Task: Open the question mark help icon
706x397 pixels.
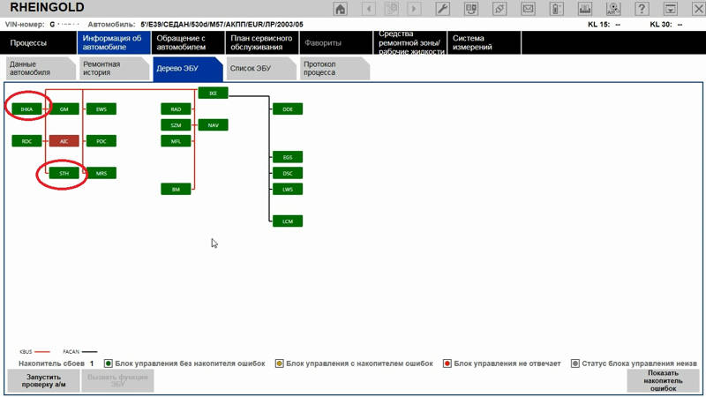Action: 642,9
